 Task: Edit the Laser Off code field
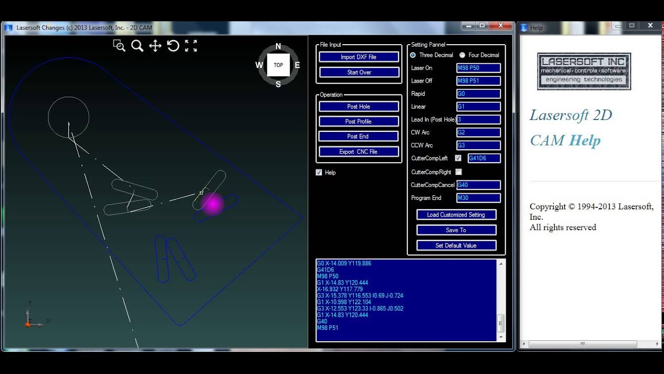click(x=478, y=81)
